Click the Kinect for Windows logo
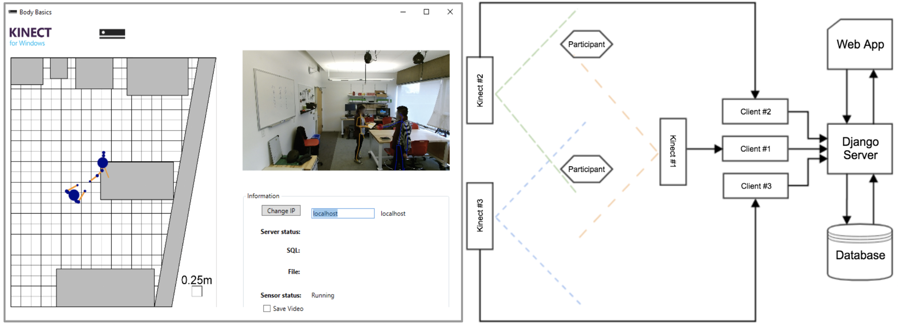The width and height of the screenshot is (898, 326). point(30,36)
